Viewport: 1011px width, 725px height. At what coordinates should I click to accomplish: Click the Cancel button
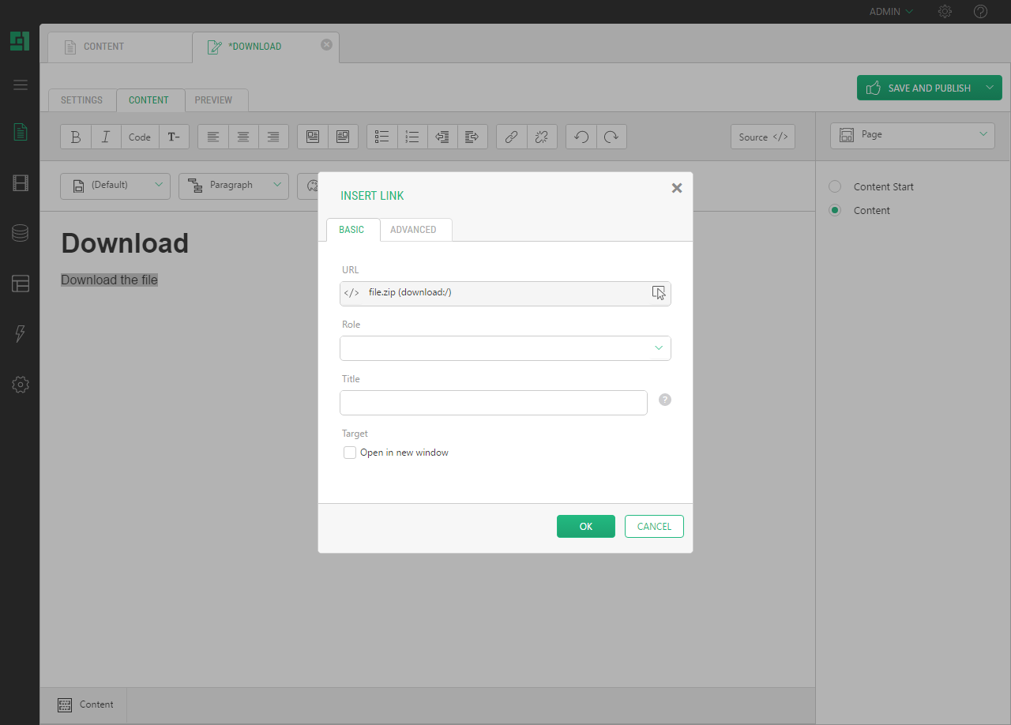point(654,527)
